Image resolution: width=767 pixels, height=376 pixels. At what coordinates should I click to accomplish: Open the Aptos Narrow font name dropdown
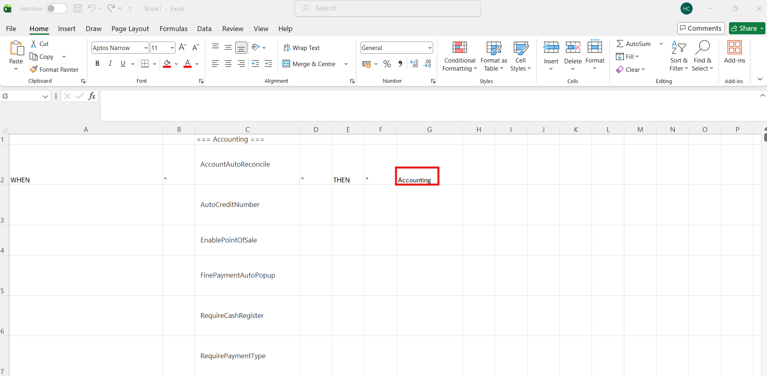[146, 48]
